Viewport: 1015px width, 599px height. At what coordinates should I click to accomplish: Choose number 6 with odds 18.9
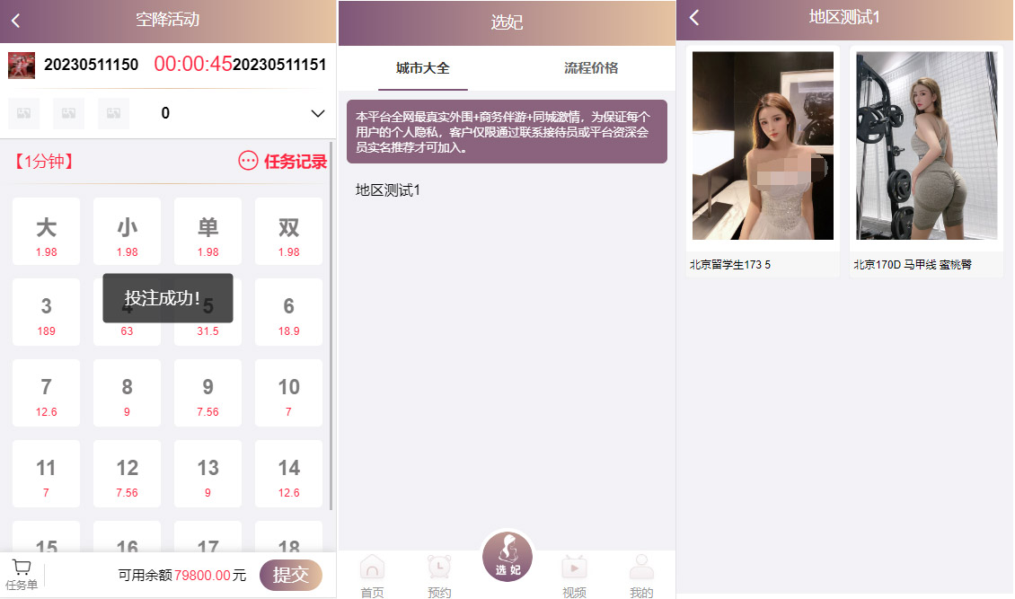288,313
